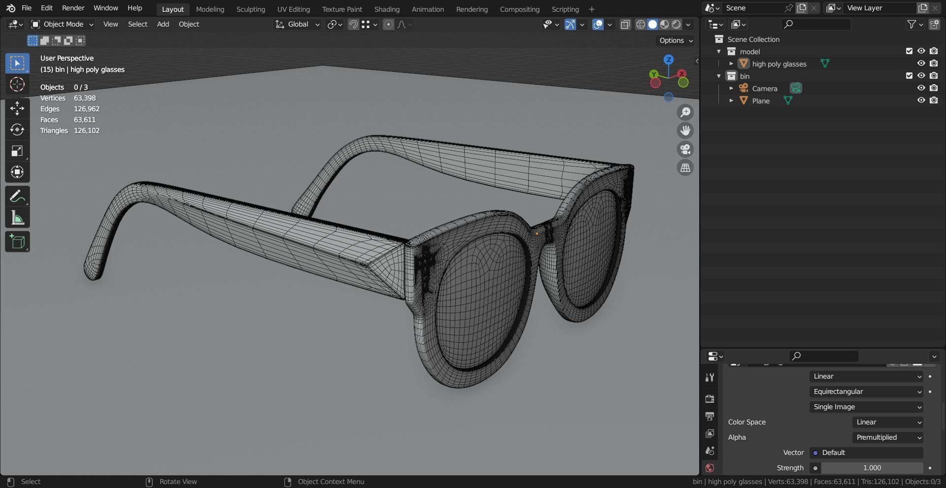Open the Render menu

[x=73, y=8]
